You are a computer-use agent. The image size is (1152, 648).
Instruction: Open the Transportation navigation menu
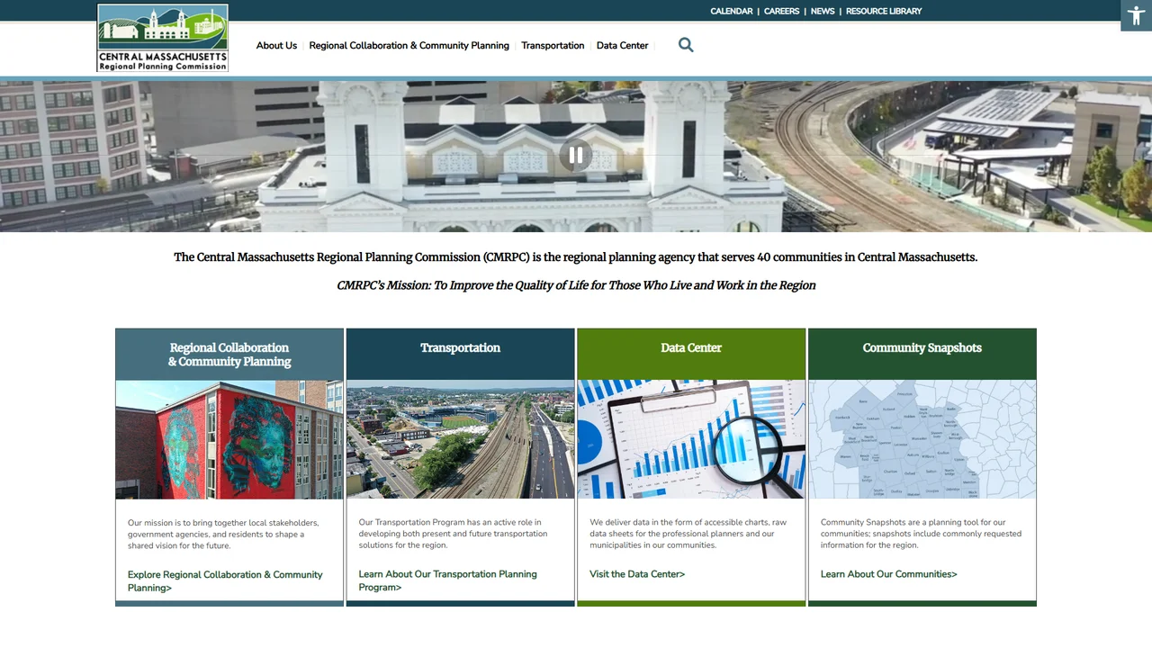[553, 45]
